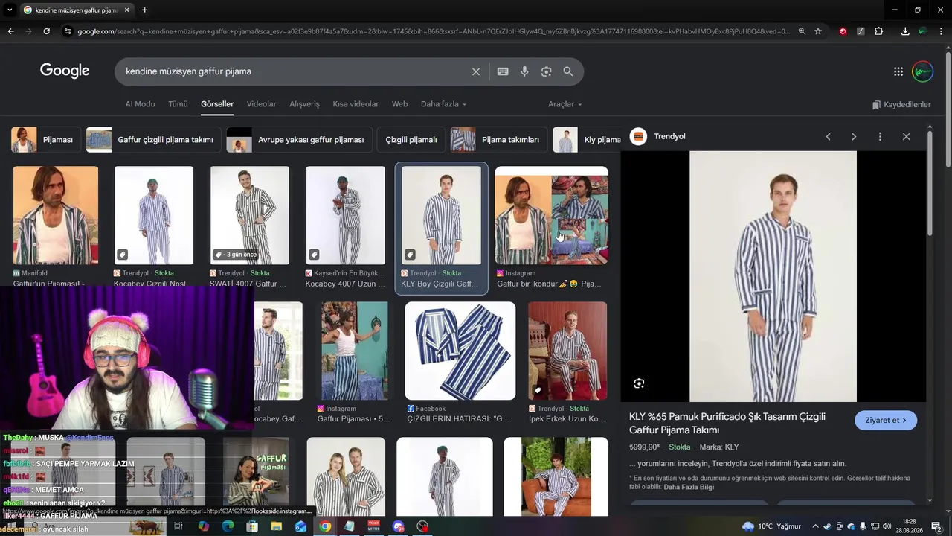Go back to the previous page
Image resolution: width=952 pixels, height=536 pixels.
coord(10,31)
